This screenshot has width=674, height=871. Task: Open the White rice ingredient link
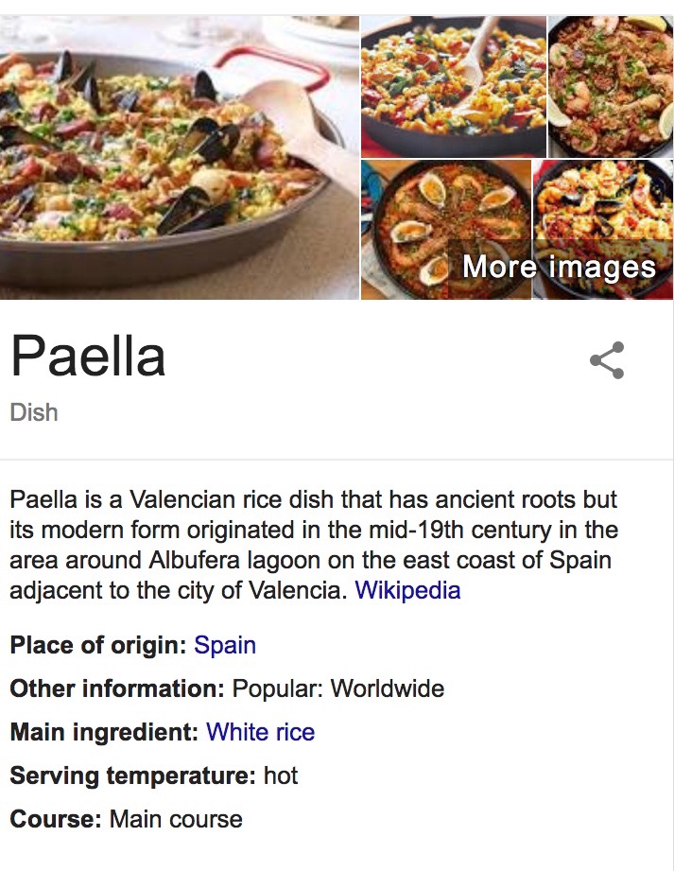pos(260,732)
